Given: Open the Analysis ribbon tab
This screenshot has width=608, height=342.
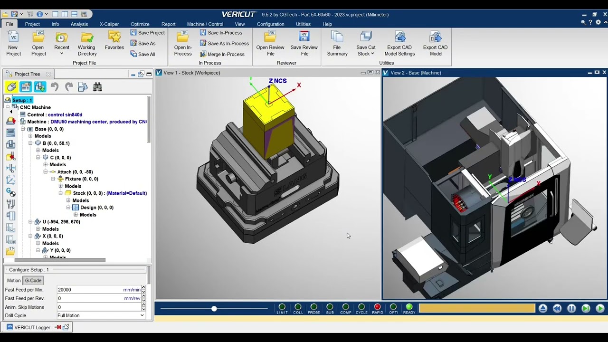Looking at the screenshot, I should [x=79, y=24].
